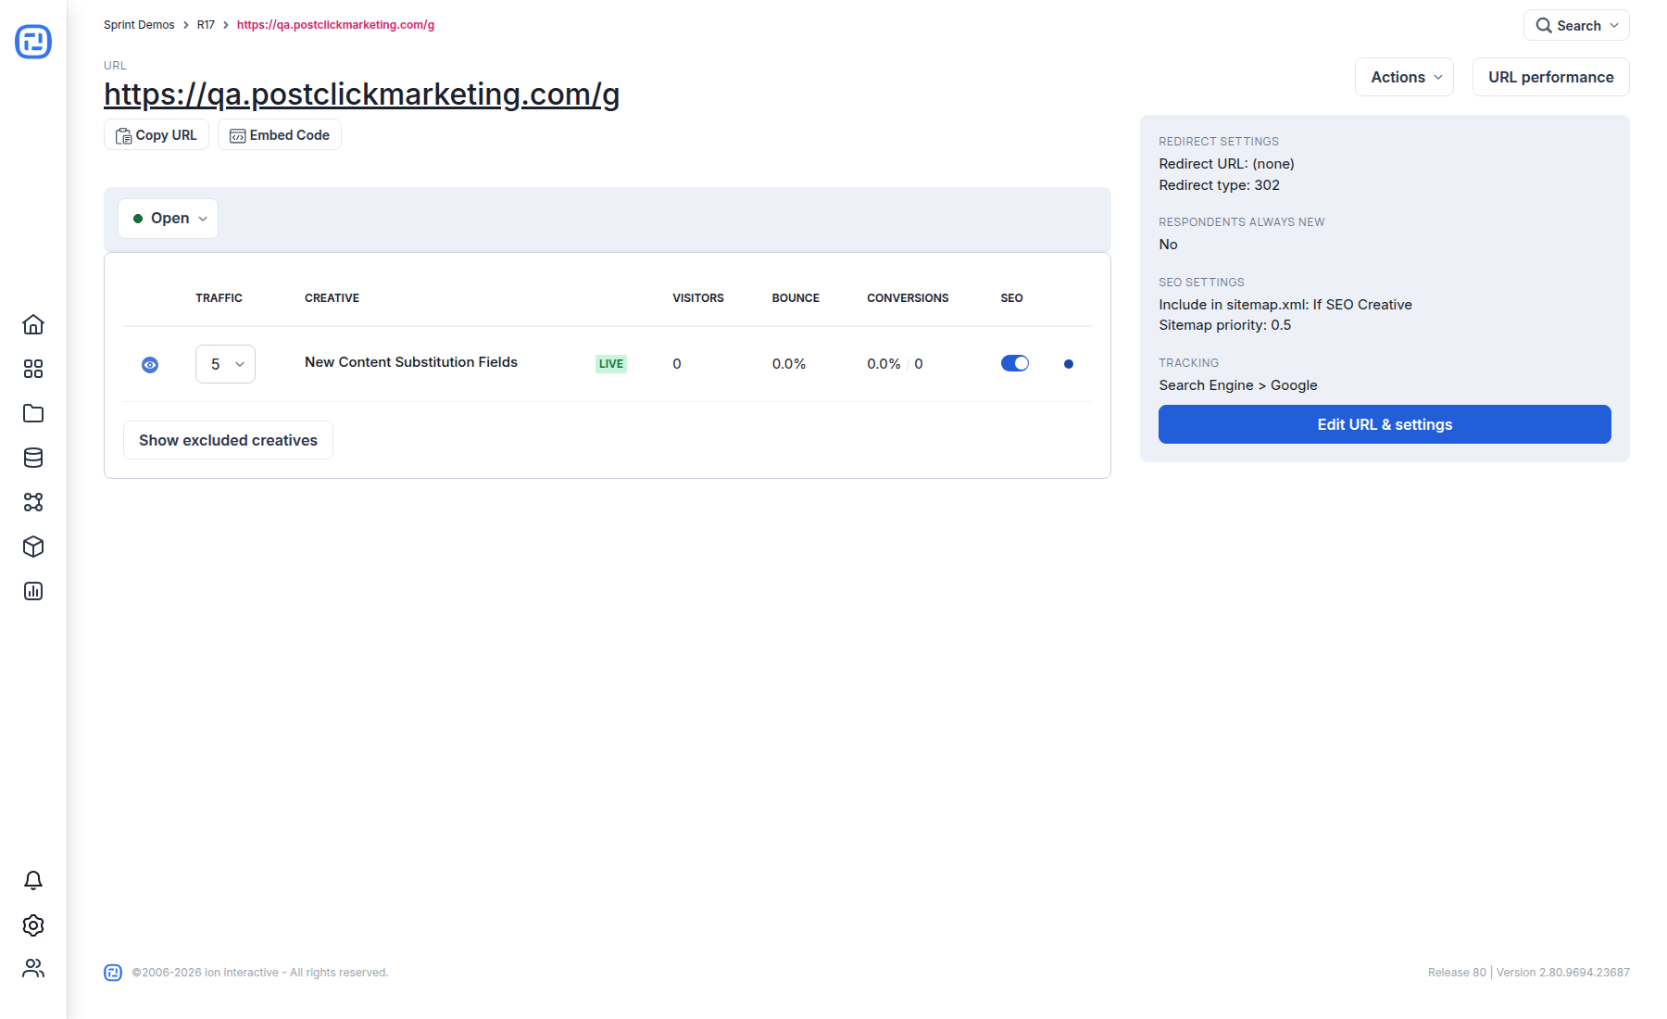Expand the Open status dropdown

[169, 219]
